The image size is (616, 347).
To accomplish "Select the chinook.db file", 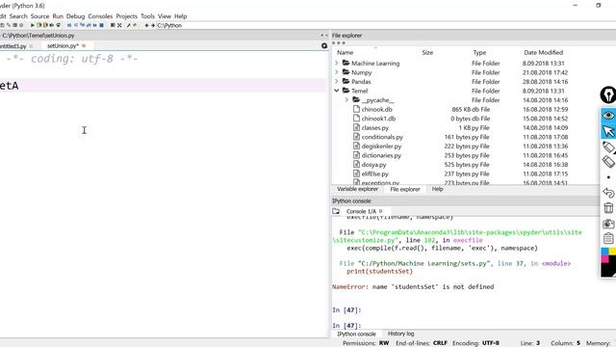I will pos(376,109).
